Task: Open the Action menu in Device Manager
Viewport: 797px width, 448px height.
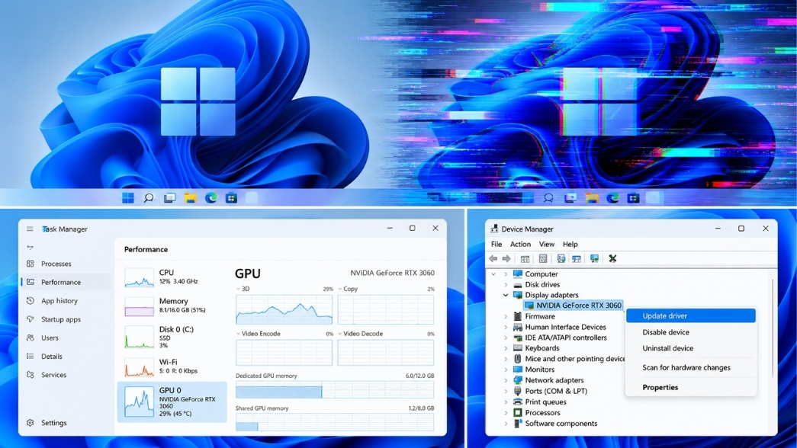Action: (520, 245)
